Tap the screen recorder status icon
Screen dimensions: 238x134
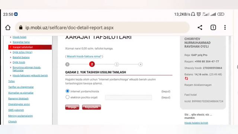[x=16, y=14]
